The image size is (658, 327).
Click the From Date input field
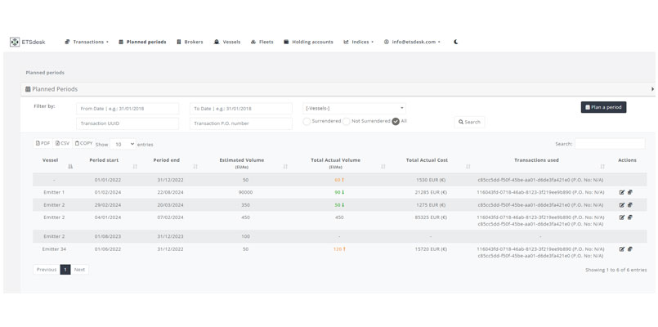pyautogui.click(x=128, y=108)
